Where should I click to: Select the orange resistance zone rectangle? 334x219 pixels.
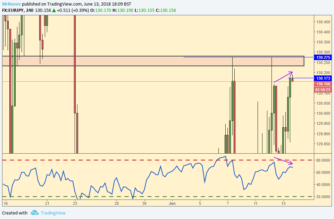[153, 61]
